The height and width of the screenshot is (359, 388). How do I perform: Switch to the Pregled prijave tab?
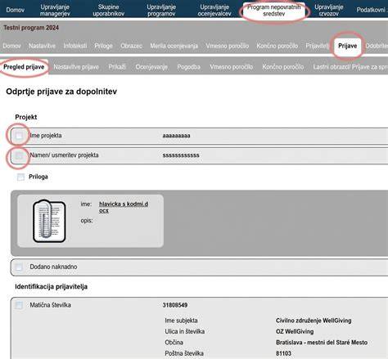24,67
